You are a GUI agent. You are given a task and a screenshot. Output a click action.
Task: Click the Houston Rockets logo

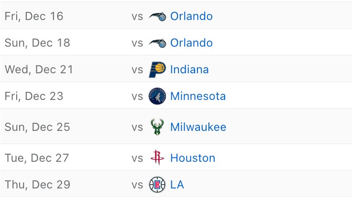point(157,158)
